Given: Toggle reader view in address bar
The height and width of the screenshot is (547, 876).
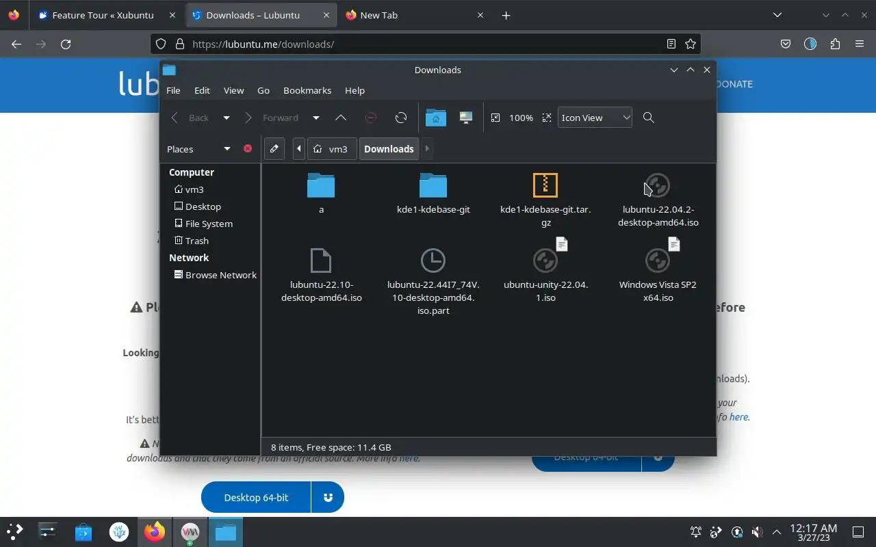Looking at the screenshot, I should [671, 44].
